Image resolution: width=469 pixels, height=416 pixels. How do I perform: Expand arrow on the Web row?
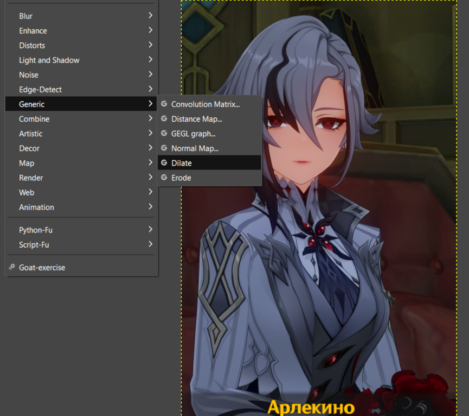point(150,191)
